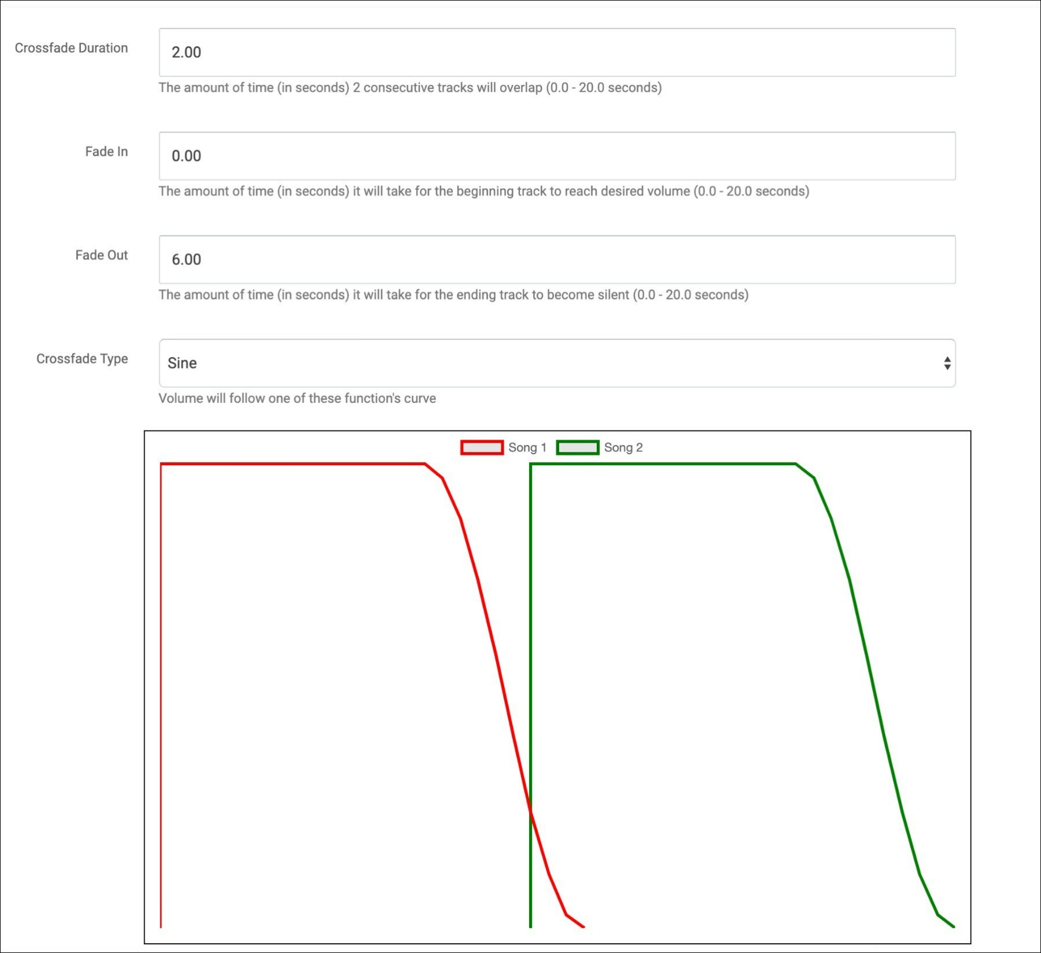Click the Fade In label
Screen dimensions: 1041x953
point(106,152)
